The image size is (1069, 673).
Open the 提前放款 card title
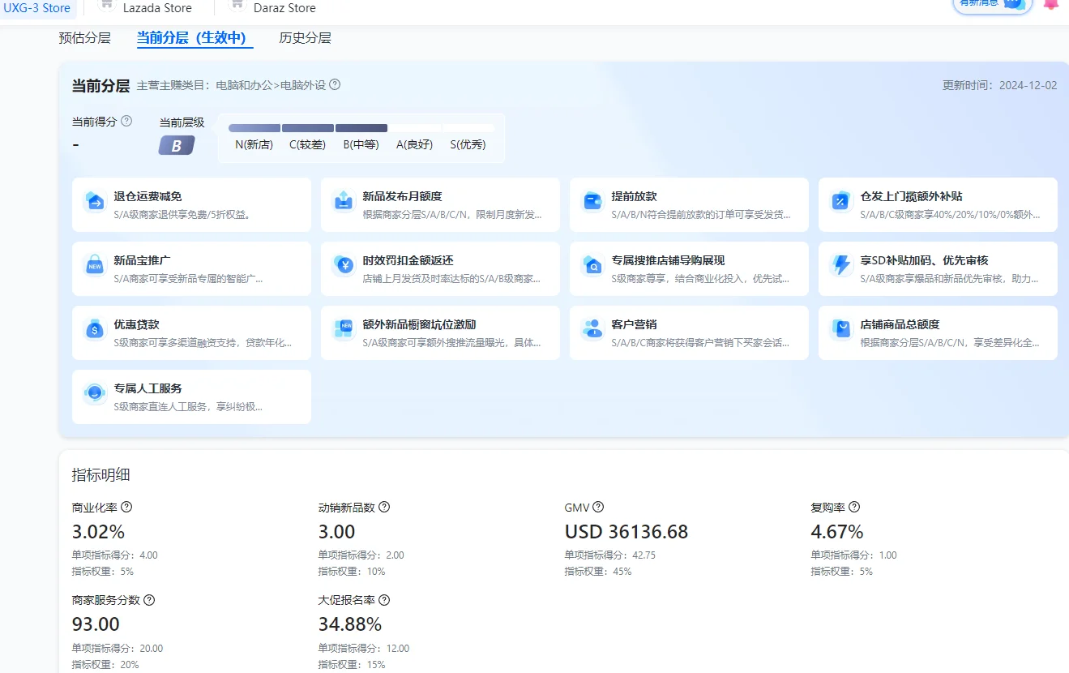tap(634, 196)
